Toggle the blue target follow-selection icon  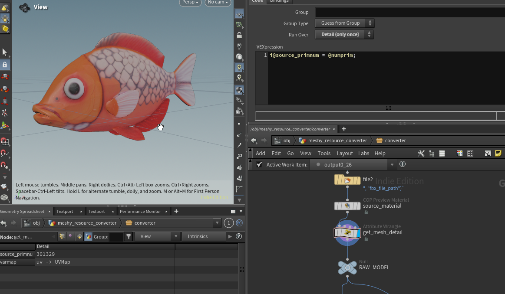pos(239,223)
